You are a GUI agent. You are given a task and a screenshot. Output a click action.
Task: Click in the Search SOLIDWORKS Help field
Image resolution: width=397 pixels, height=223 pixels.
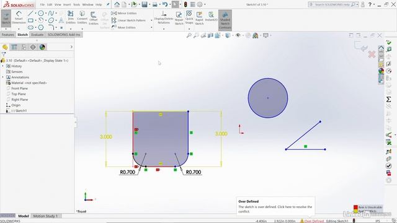(333, 4)
